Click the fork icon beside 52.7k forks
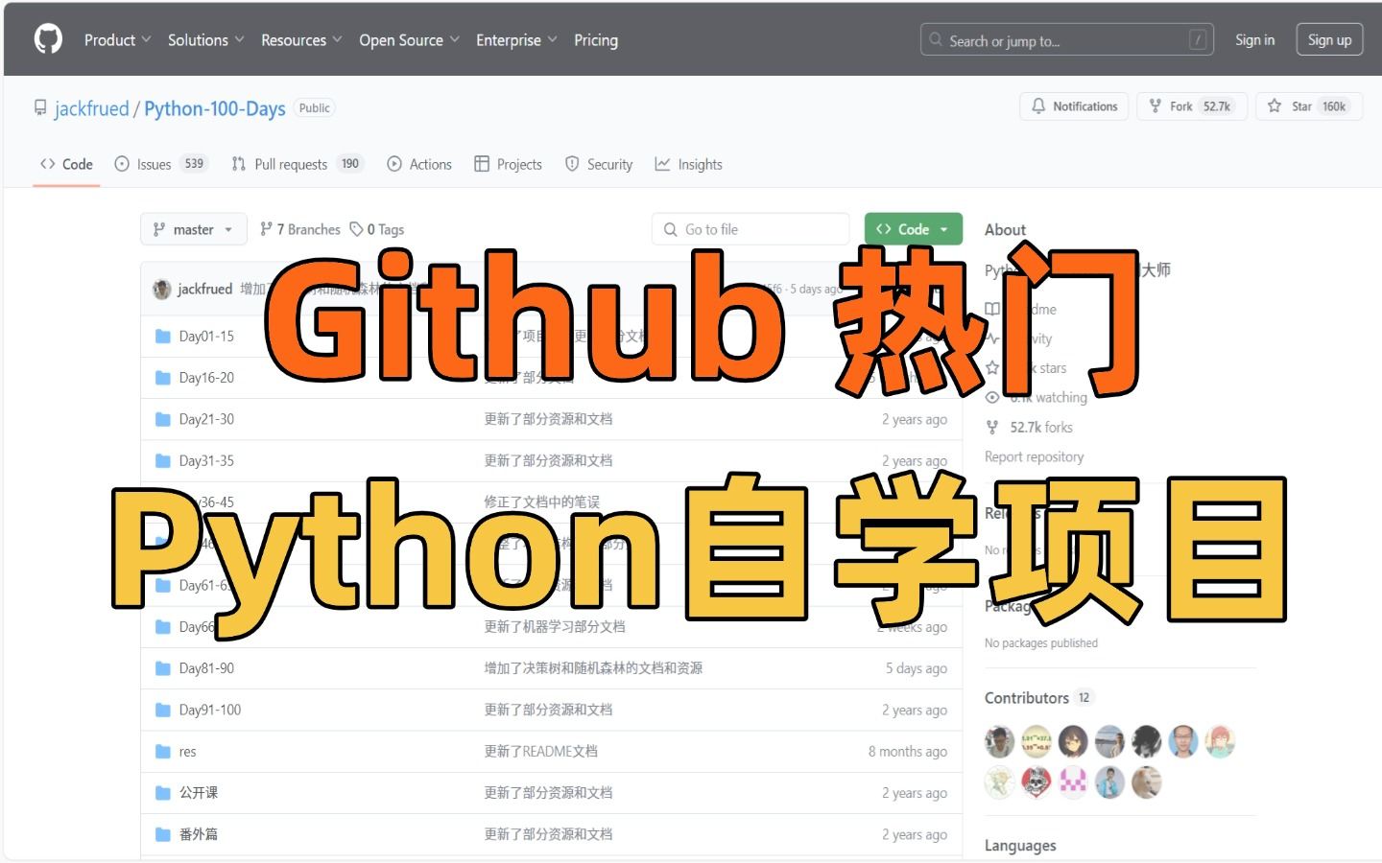1382x863 pixels. tap(992, 428)
